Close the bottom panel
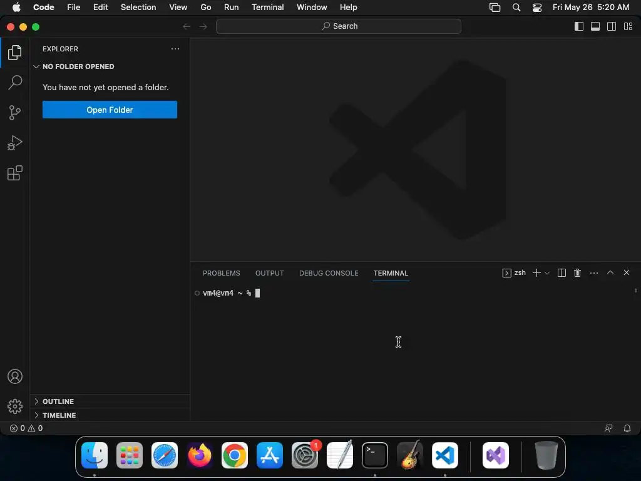Viewport: 641px width, 481px height. coord(626,272)
